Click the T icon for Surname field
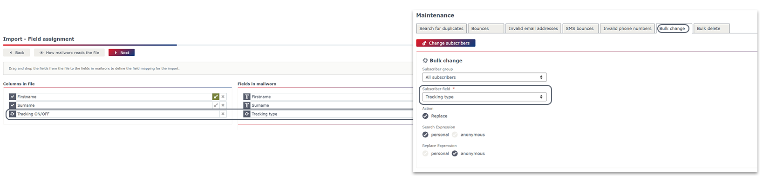 (247, 105)
